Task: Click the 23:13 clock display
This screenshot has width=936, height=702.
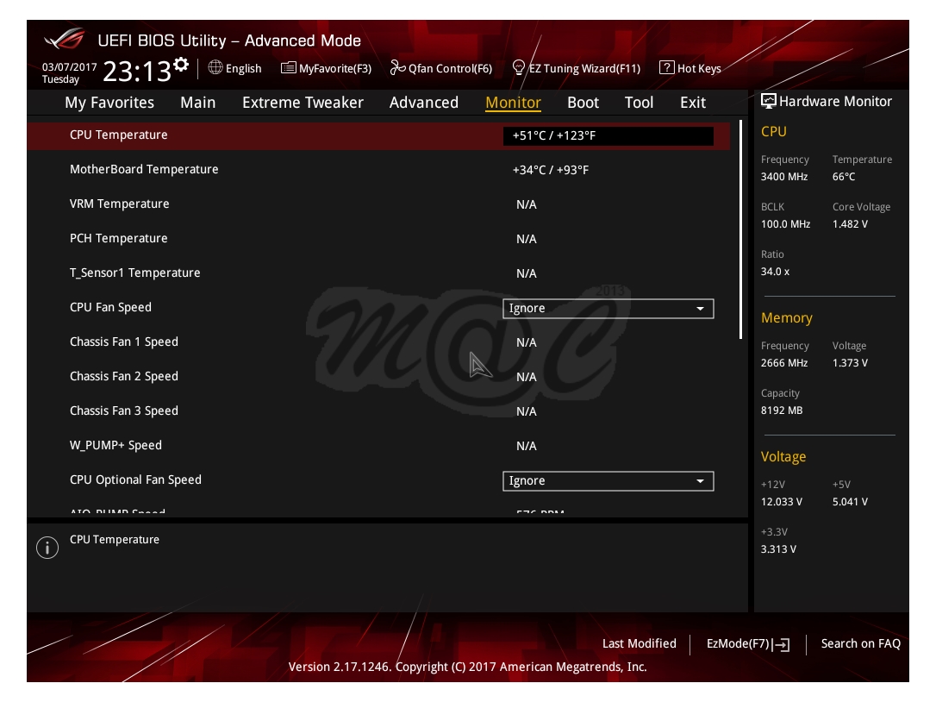Action: click(x=137, y=72)
